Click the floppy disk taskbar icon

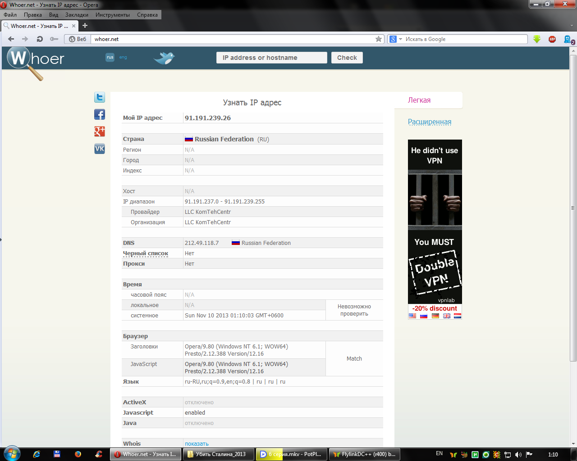point(57,454)
